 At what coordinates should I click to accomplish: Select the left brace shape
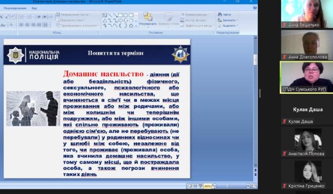point(120,26)
